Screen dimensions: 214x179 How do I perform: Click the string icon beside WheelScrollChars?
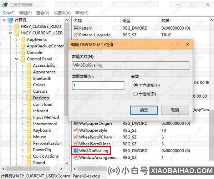click(x=76, y=137)
